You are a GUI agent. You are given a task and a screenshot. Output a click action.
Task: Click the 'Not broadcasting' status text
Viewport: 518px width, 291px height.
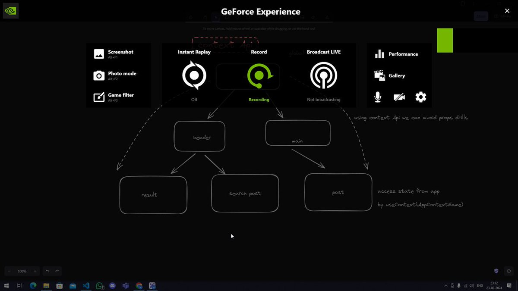(324, 100)
